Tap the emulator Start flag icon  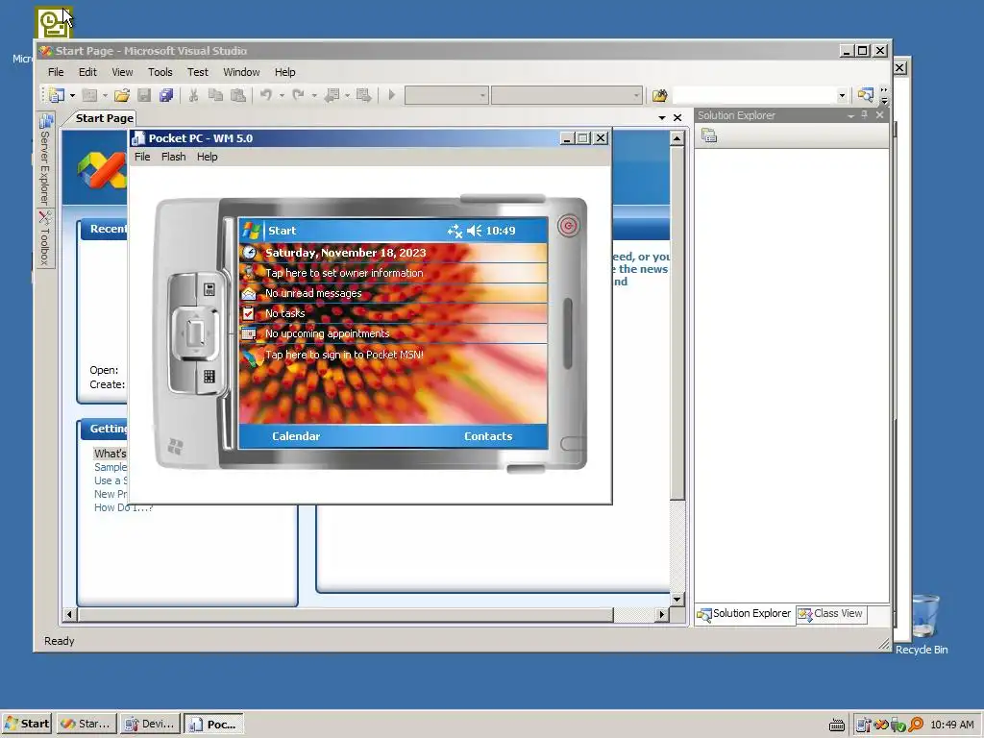251,231
